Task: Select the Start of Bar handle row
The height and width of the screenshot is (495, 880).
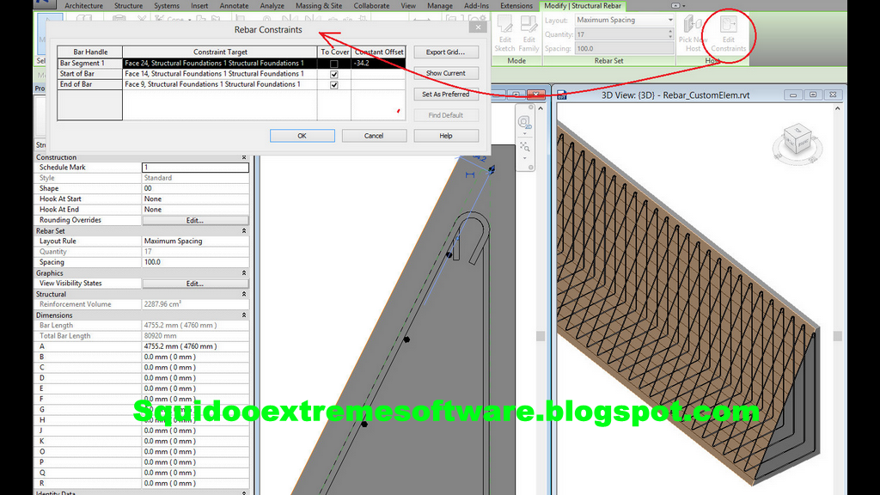Action: point(89,74)
